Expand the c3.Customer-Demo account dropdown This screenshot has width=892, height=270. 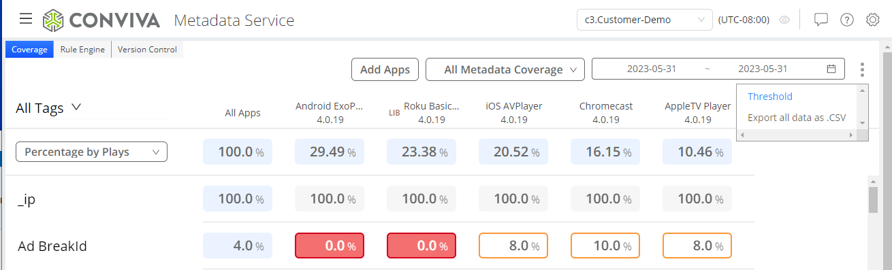(644, 20)
